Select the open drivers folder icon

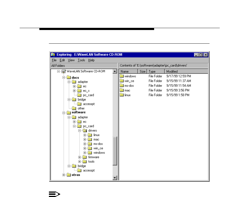85,130
